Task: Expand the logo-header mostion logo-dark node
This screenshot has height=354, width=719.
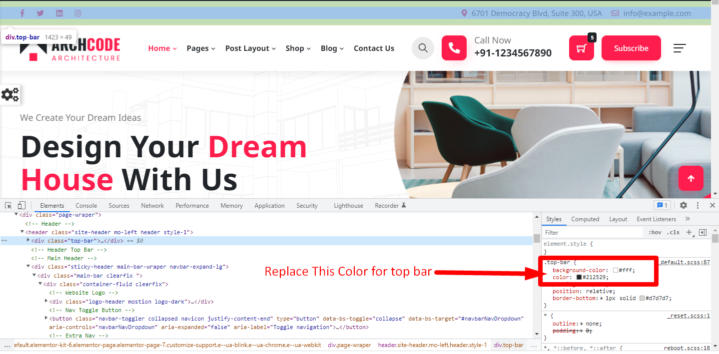Action: [46, 301]
